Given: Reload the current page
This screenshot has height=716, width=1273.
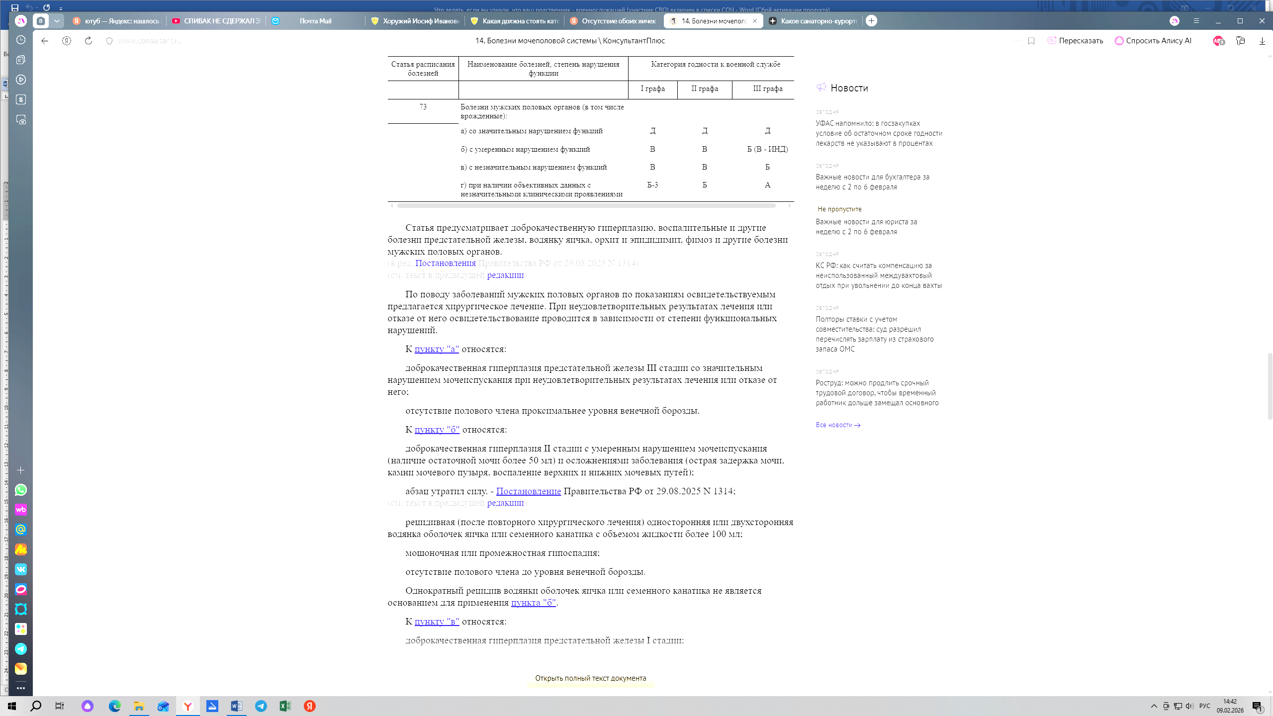Looking at the screenshot, I should (x=89, y=41).
